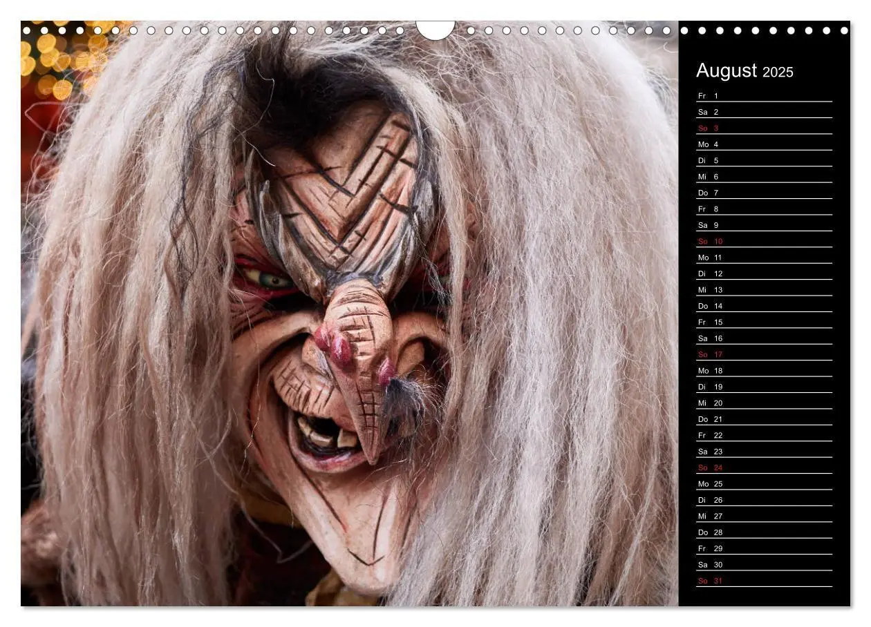Select the date row 'Di 5'
Viewport: 871px width, 627px height.
[764, 160]
